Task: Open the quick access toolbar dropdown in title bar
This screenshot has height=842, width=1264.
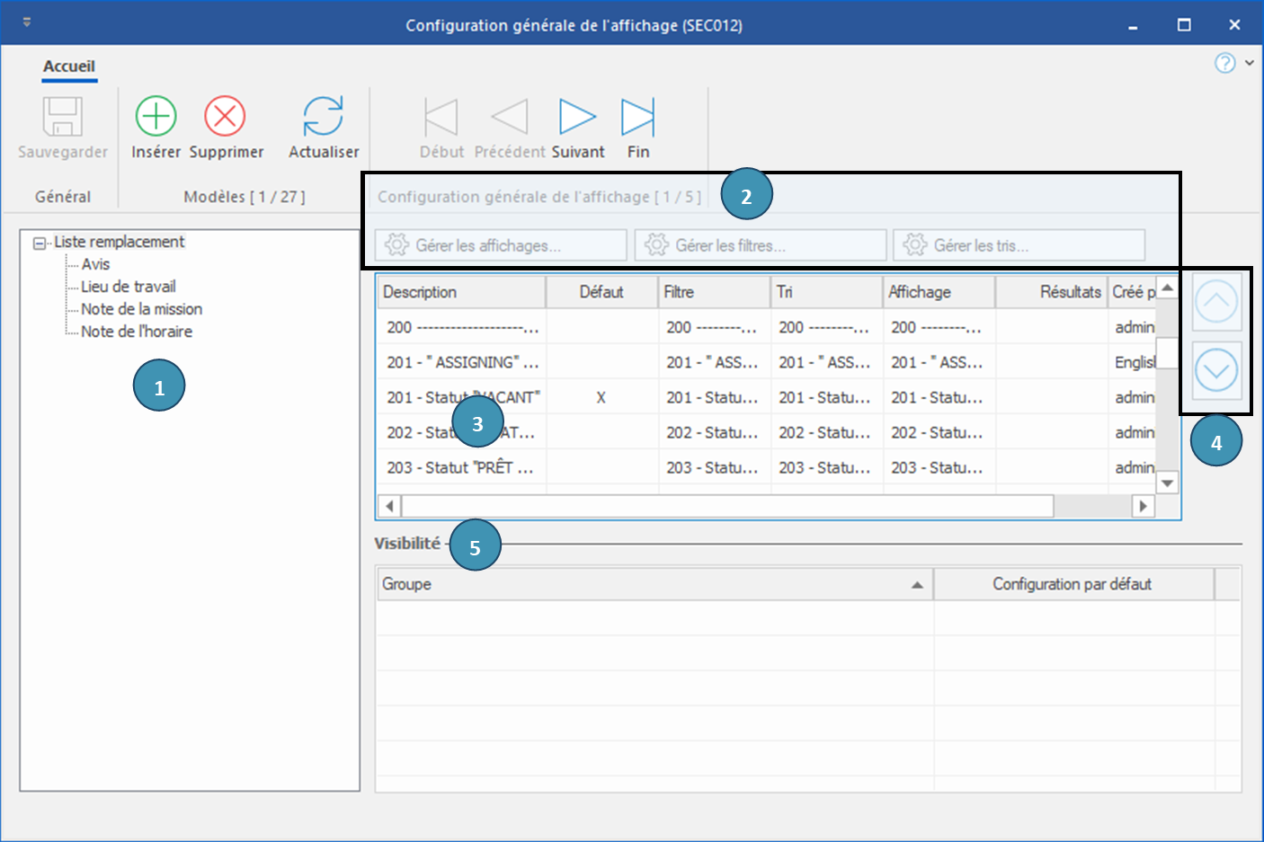Action: (x=27, y=22)
